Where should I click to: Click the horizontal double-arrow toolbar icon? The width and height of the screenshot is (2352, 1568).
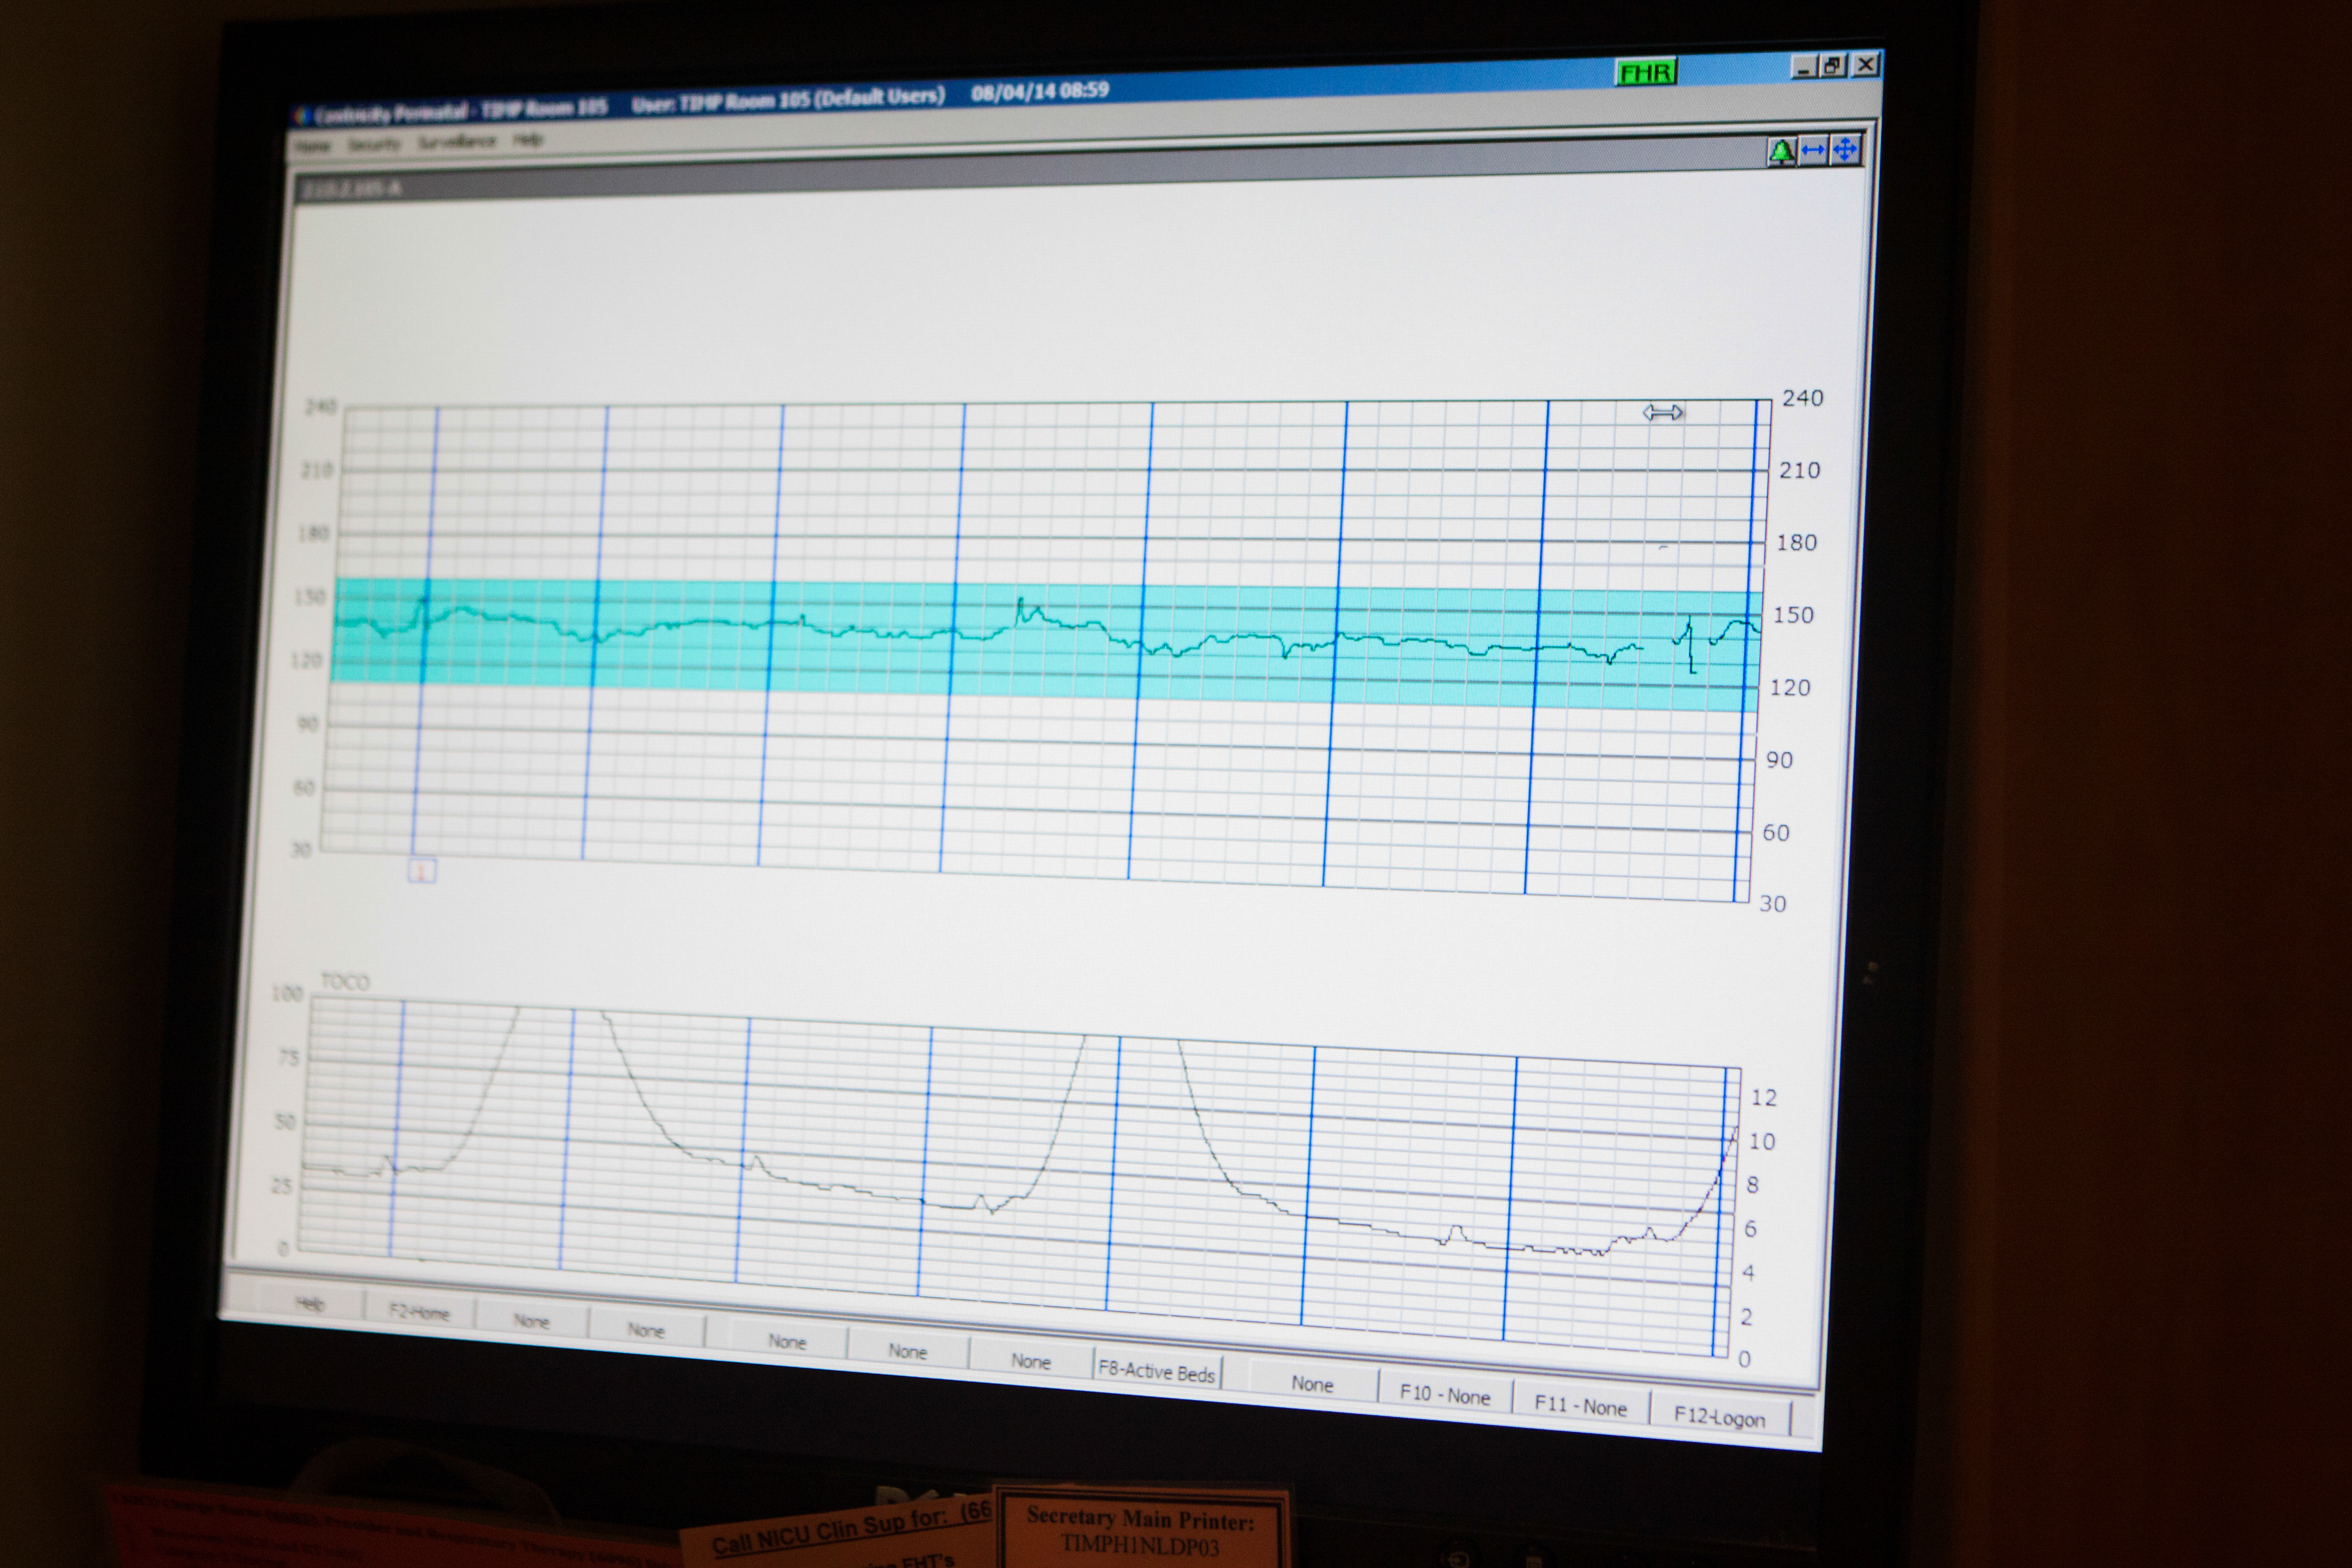tap(1813, 151)
